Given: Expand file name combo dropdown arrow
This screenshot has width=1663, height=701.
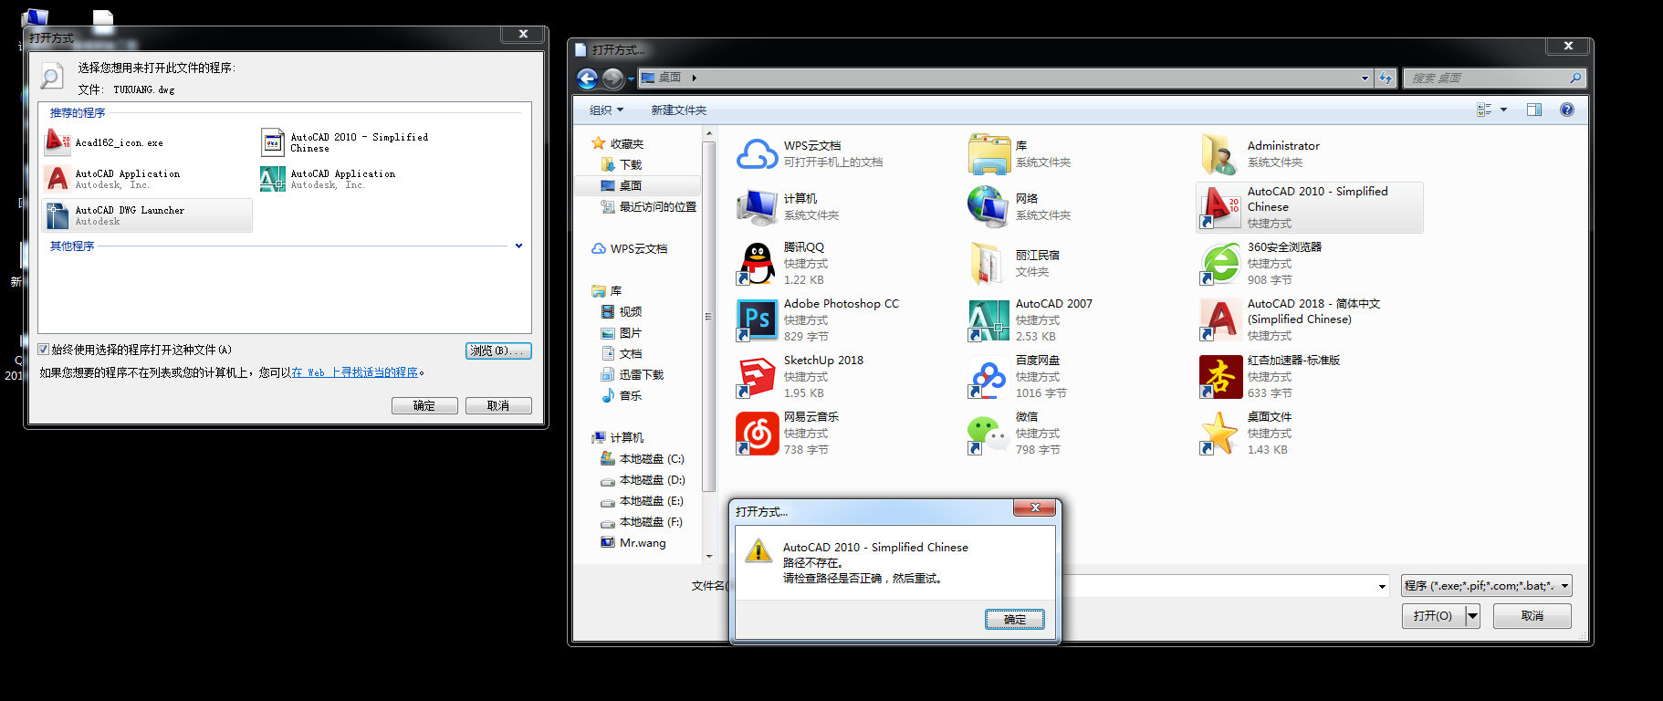Looking at the screenshot, I should (1382, 587).
